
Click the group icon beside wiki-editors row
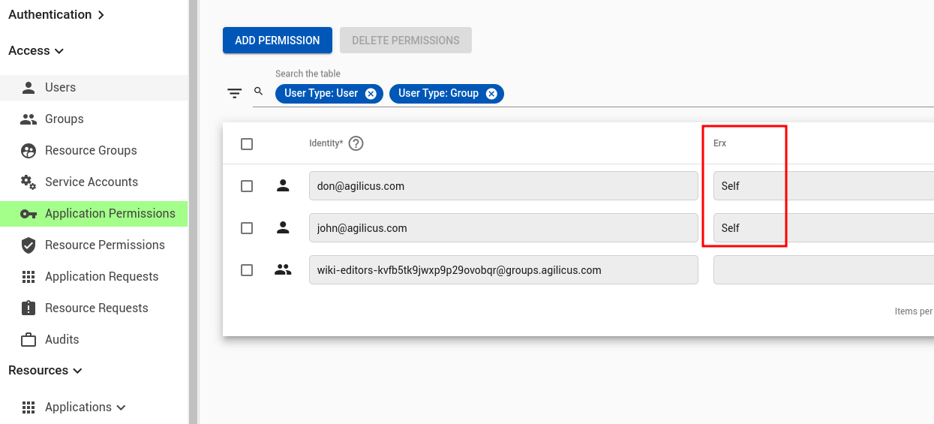coord(283,270)
